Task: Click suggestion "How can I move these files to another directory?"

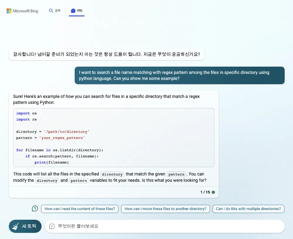Action: click(x=165, y=209)
